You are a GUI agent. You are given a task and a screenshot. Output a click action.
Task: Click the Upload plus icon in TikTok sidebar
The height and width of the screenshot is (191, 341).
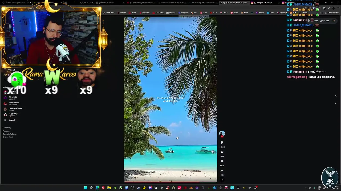pos(5,70)
